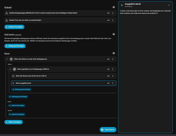Image resolution: width=176 pixels, height=136 pixels.
Task: Expand the shellyplusplugs state trigger row
Action: coord(54,13)
